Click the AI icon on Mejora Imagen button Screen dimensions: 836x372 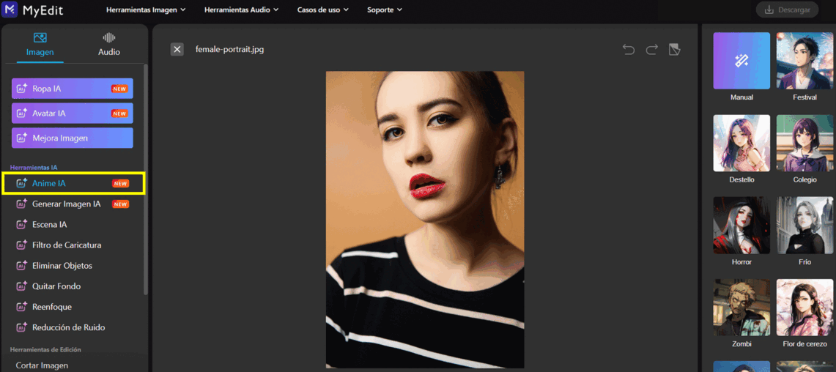click(22, 138)
